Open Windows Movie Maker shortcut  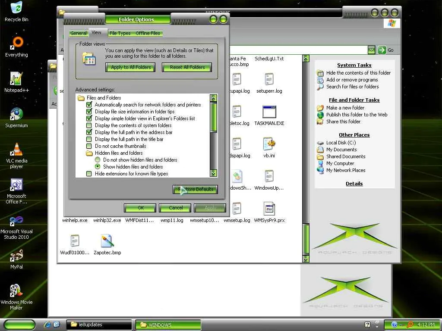point(16,291)
